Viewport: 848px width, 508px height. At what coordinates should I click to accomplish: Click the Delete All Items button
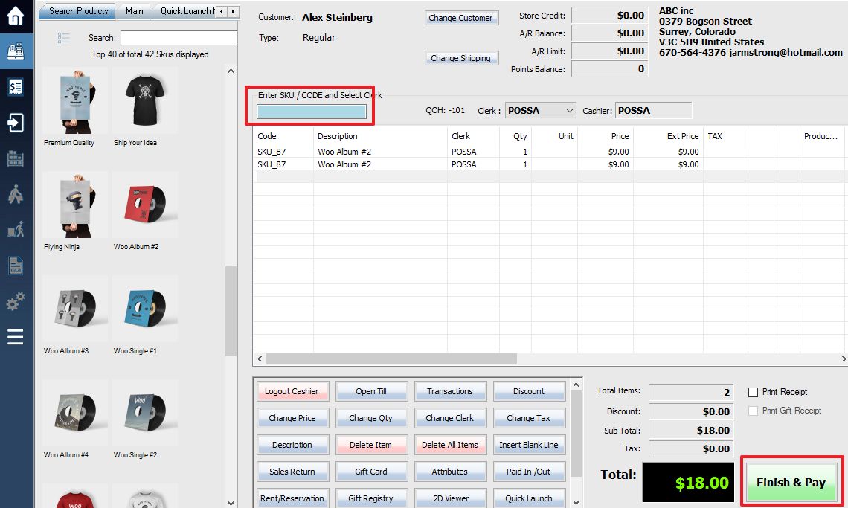450,445
